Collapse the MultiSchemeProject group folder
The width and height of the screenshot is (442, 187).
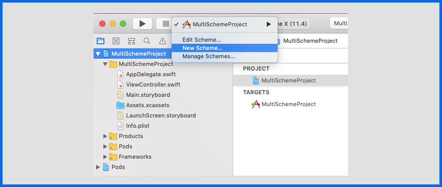(105, 64)
